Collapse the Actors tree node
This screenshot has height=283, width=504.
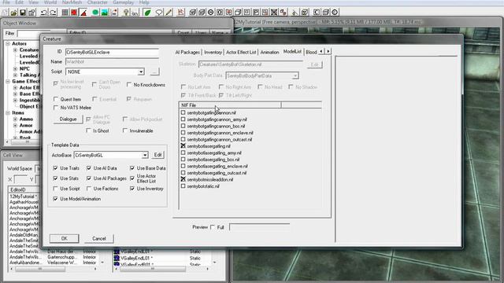[x=8, y=44]
